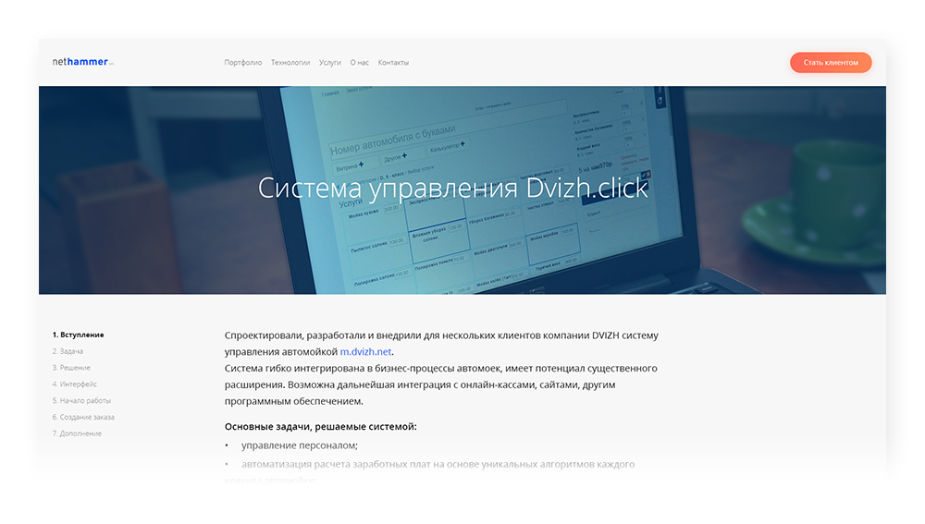
Task: Open the Технологии menu item
Action: click(290, 63)
